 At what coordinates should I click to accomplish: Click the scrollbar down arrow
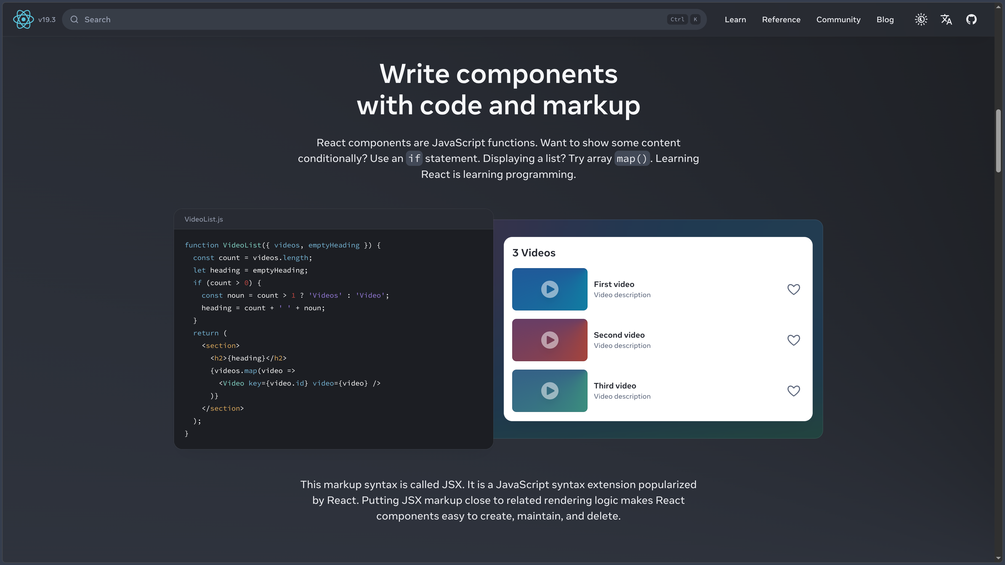point(998,558)
